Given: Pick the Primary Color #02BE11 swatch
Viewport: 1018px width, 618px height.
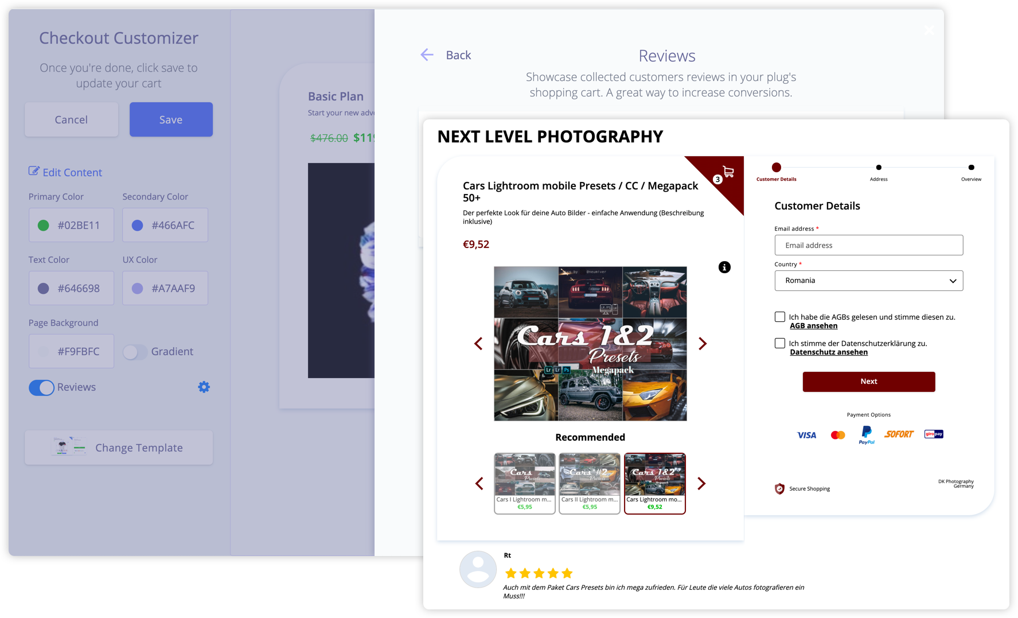Looking at the screenshot, I should tap(44, 226).
